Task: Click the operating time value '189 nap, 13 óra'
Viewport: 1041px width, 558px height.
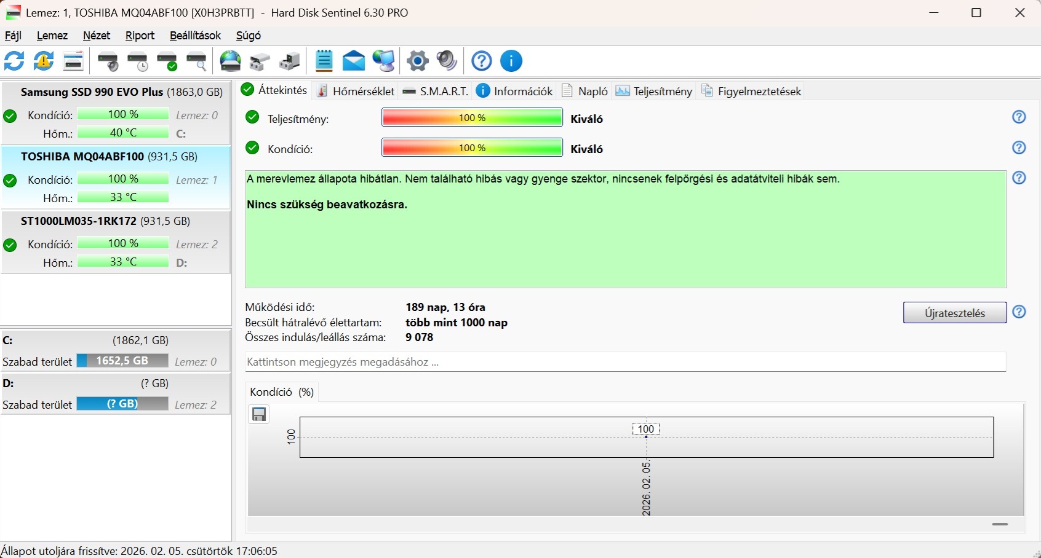Action: (445, 307)
